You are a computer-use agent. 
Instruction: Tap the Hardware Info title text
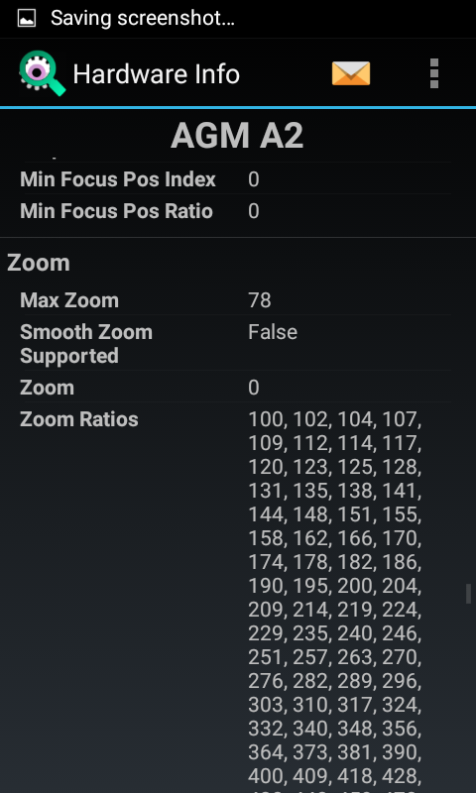click(x=157, y=74)
